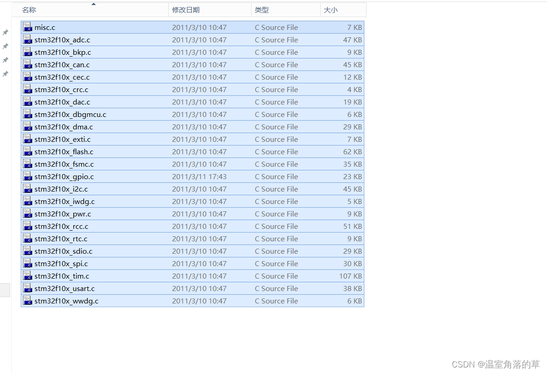Sort files by 修改日期 column header

point(210,10)
